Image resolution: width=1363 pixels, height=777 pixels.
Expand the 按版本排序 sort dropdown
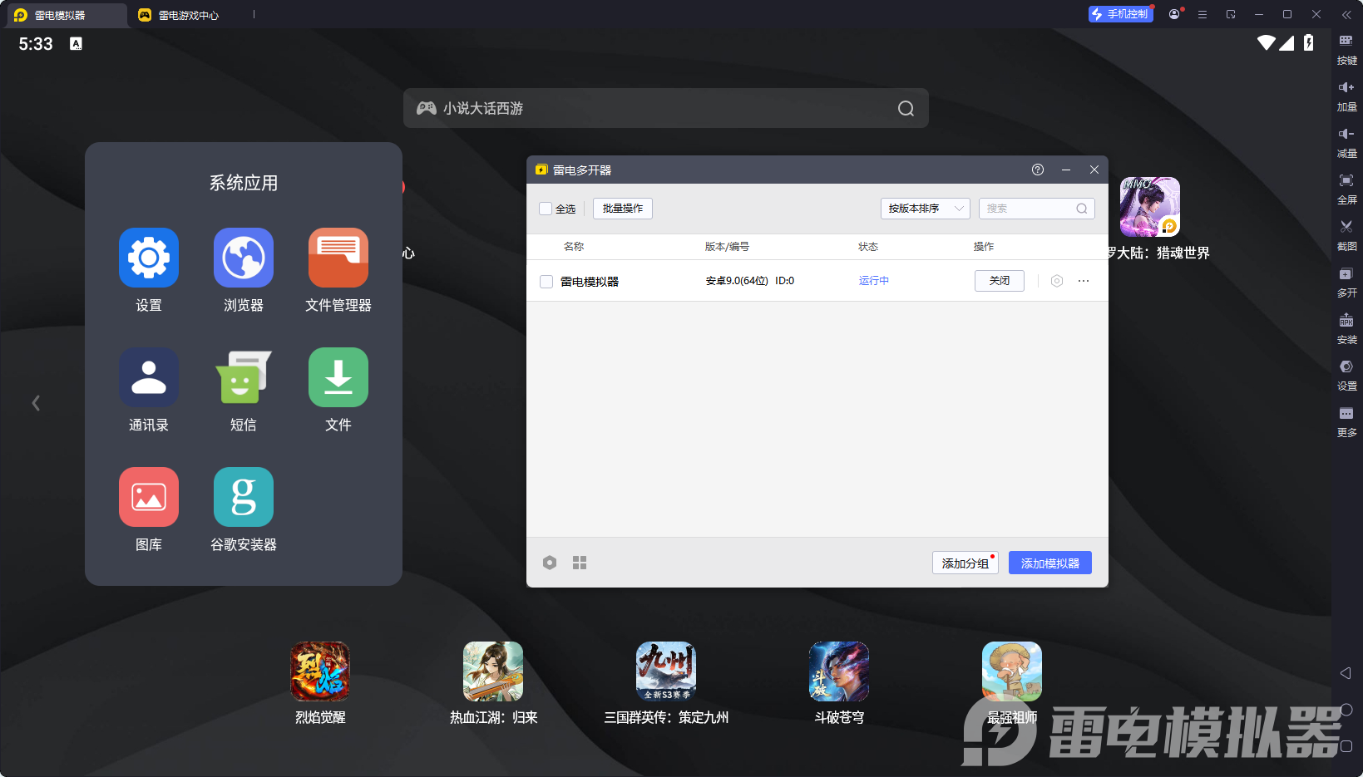pos(925,209)
